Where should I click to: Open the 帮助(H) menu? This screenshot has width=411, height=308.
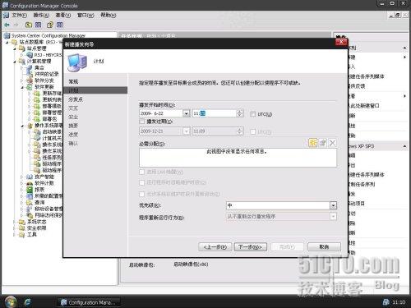(x=109, y=15)
